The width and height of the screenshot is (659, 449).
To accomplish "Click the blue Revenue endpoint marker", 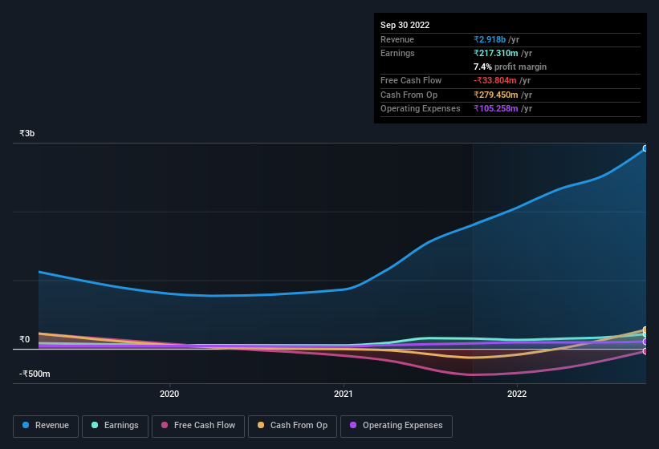I will (645, 148).
